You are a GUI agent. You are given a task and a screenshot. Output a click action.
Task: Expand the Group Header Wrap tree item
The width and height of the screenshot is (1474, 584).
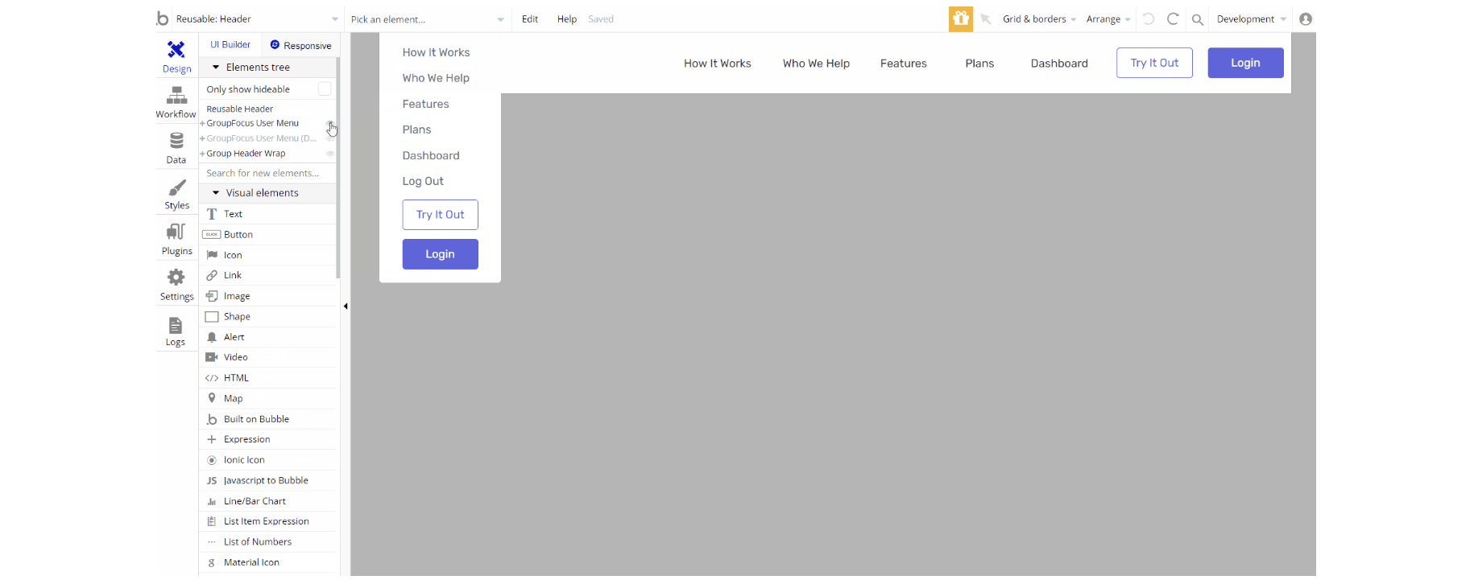click(x=202, y=154)
